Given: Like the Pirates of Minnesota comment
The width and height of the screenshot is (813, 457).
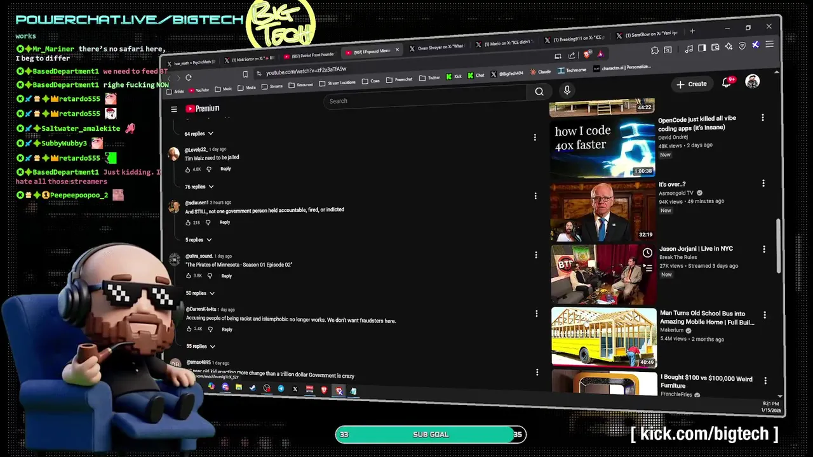Looking at the screenshot, I should [x=189, y=276].
